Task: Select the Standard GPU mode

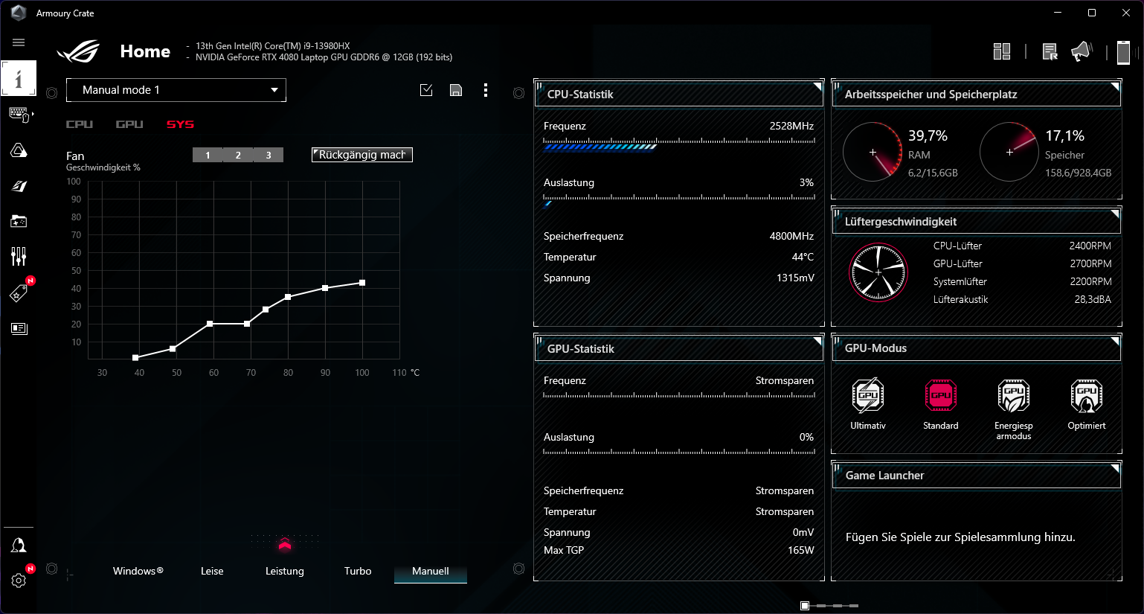Action: pyautogui.click(x=940, y=396)
